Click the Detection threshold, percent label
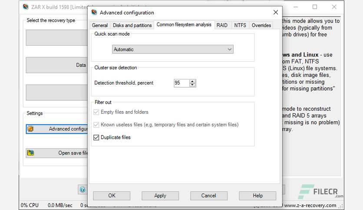Viewport: 363px width, 210px height. click(124, 83)
